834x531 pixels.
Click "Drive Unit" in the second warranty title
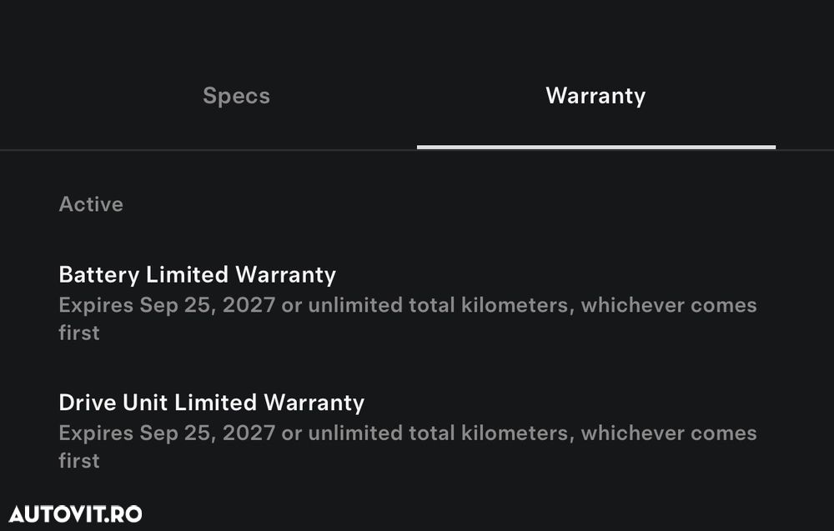[x=108, y=403]
